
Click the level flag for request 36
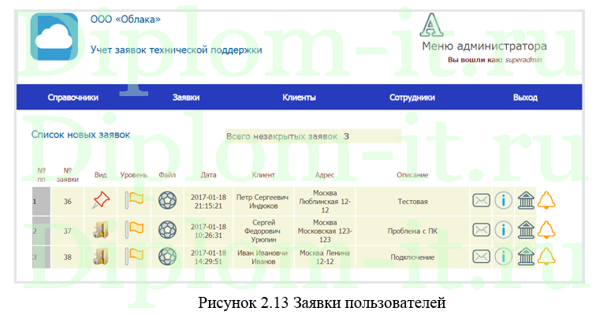(x=134, y=199)
